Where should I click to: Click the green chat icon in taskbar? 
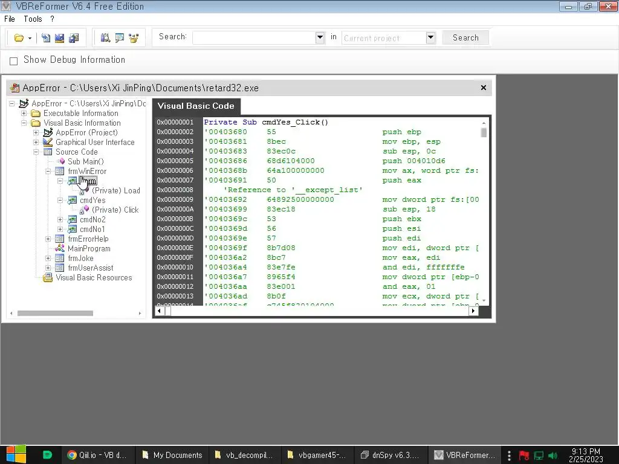click(47, 455)
